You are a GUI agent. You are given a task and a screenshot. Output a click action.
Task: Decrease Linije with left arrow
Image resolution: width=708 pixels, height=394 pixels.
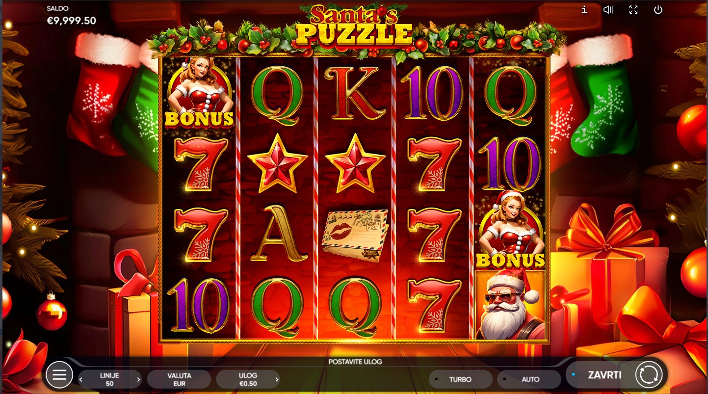[x=81, y=379]
